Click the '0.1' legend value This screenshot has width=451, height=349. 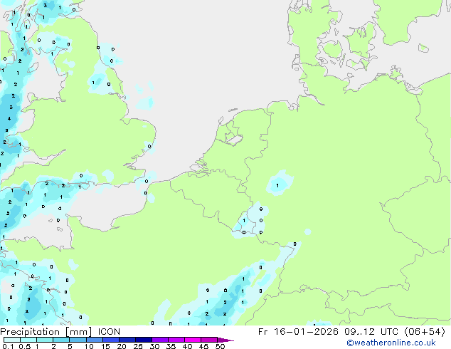pyautogui.click(x=8, y=346)
